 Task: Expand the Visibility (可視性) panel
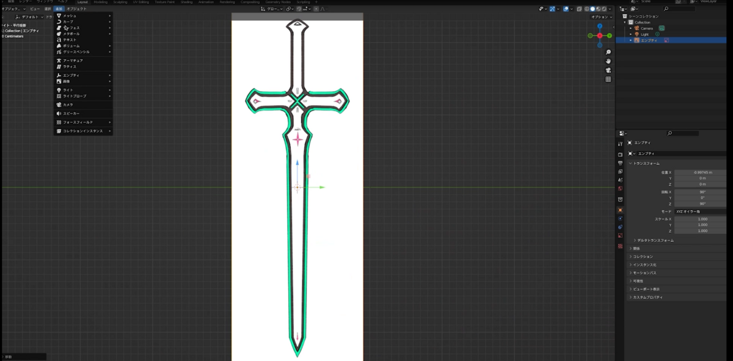[x=630, y=281]
